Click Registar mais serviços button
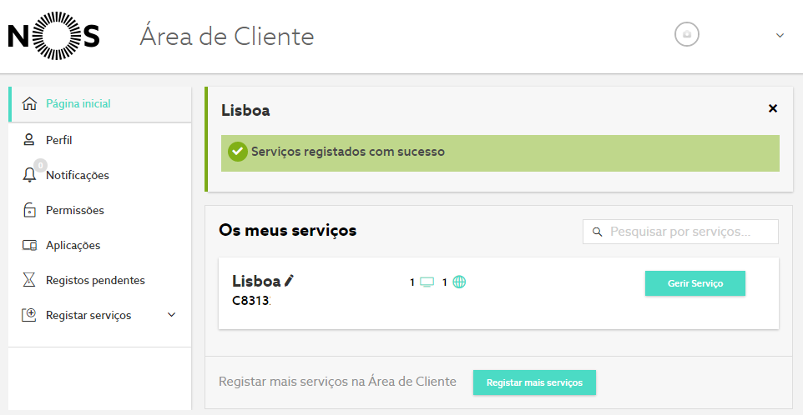The width and height of the screenshot is (803, 415). 534,382
